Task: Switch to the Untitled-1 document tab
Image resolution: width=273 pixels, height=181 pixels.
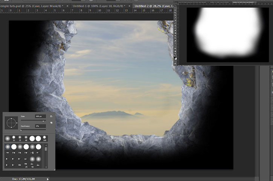Action: [x=99, y=6]
